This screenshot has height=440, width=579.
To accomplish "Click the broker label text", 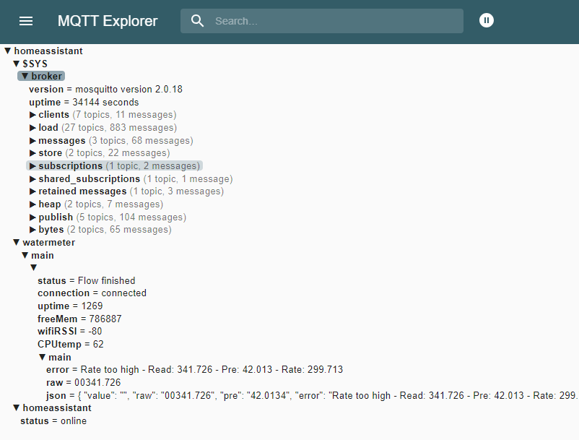I will [x=46, y=76].
